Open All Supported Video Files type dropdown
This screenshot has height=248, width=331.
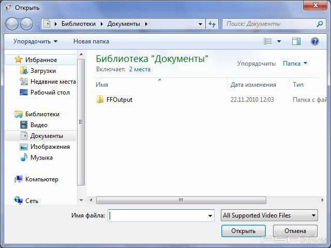tap(269, 215)
